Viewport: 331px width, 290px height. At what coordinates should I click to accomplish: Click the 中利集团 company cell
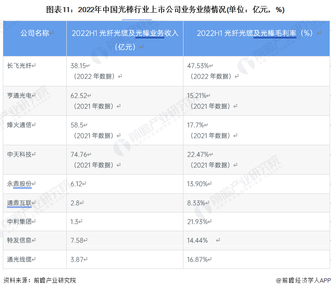pos(35,221)
